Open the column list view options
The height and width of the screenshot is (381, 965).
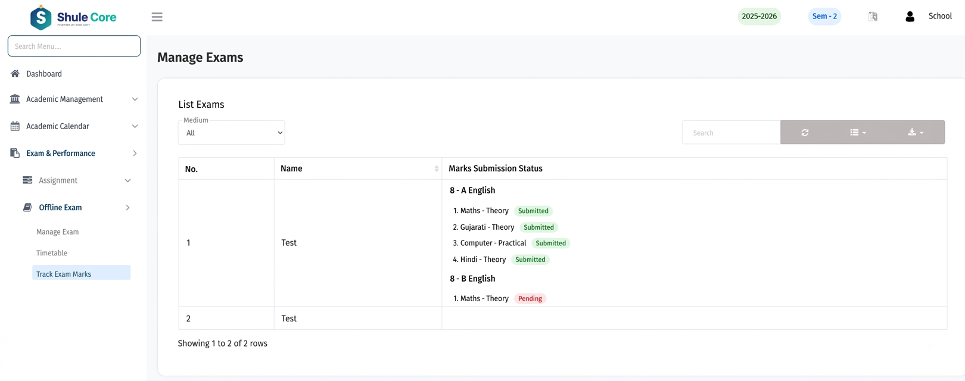point(858,132)
